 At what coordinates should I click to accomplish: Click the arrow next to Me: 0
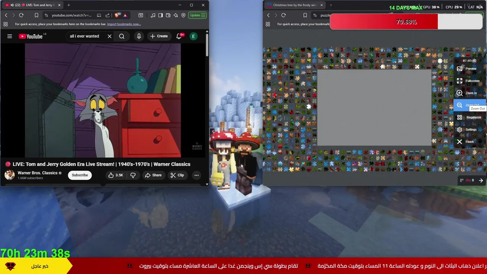point(481,180)
